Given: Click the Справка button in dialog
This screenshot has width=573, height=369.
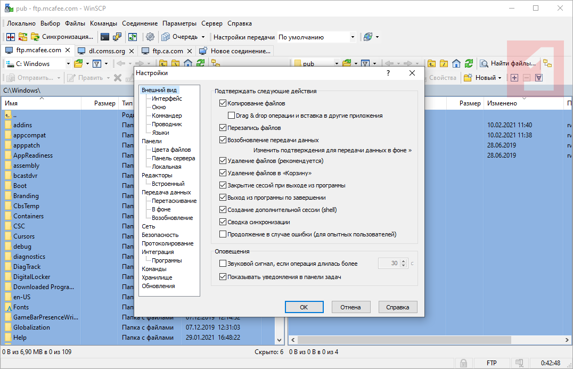Looking at the screenshot, I should click(398, 307).
